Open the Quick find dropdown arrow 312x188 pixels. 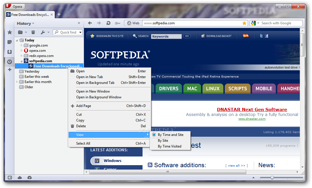pyautogui.click(x=80, y=32)
